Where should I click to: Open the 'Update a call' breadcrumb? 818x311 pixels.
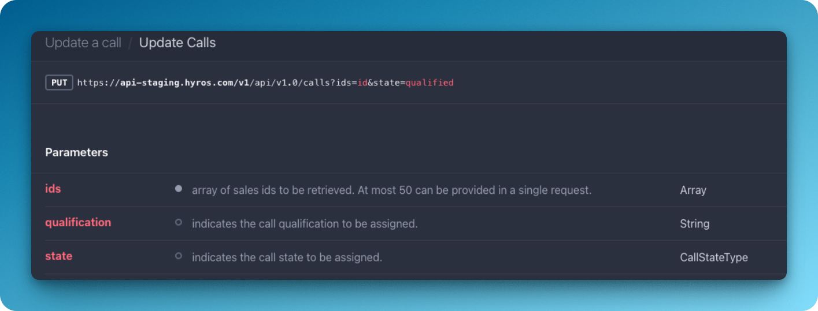pos(83,43)
